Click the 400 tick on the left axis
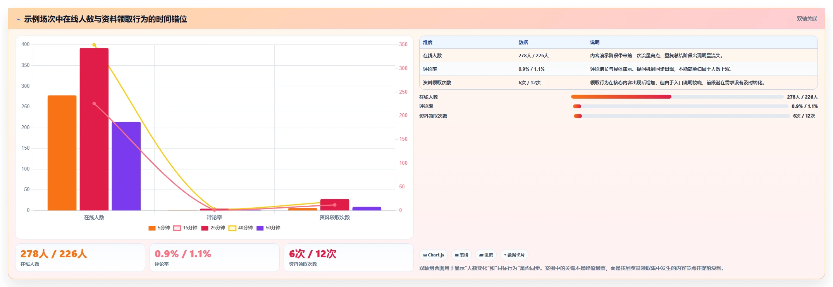833x287 pixels. point(26,44)
